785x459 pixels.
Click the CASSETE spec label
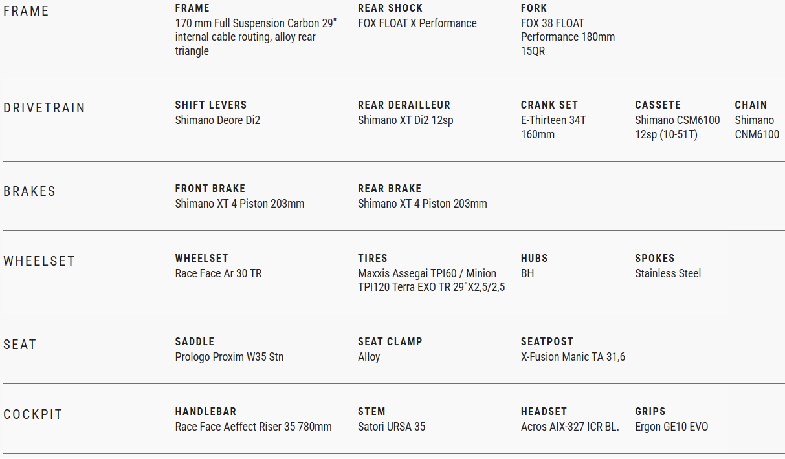(x=658, y=105)
